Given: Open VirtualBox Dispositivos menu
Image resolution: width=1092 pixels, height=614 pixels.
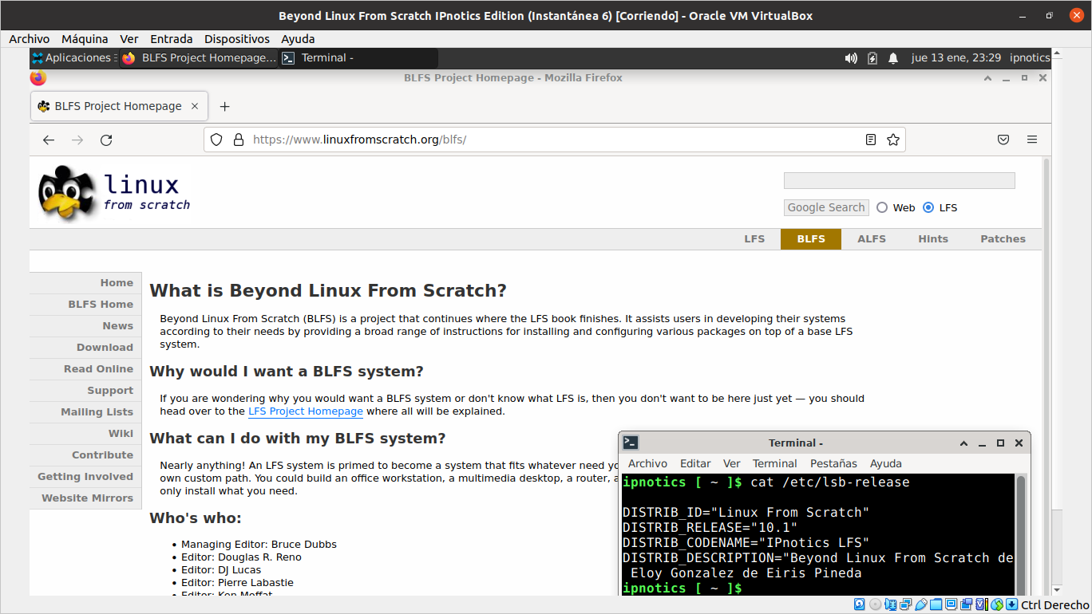Looking at the screenshot, I should [x=237, y=38].
